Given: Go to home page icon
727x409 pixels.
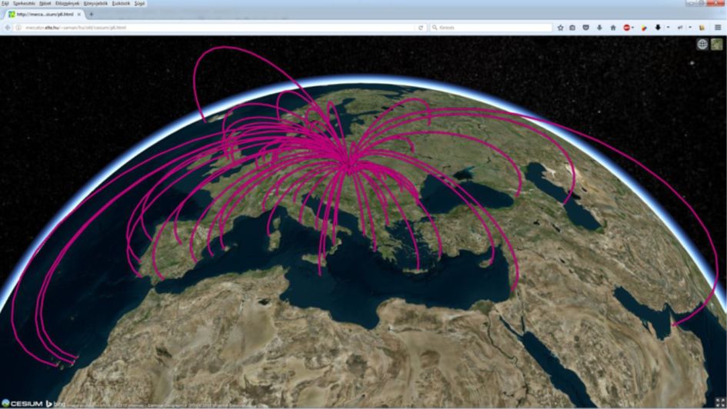Looking at the screenshot, I should [x=613, y=28].
